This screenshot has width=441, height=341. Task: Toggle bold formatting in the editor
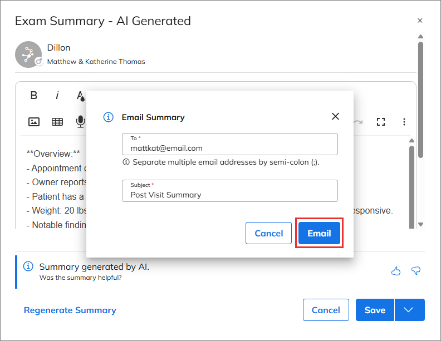(34, 96)
